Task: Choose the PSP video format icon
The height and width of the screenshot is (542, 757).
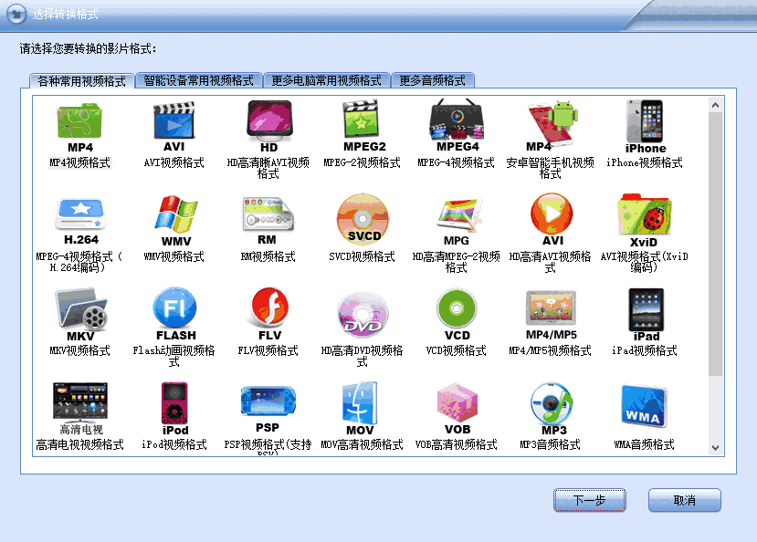Action: click(x=268, y=401)
